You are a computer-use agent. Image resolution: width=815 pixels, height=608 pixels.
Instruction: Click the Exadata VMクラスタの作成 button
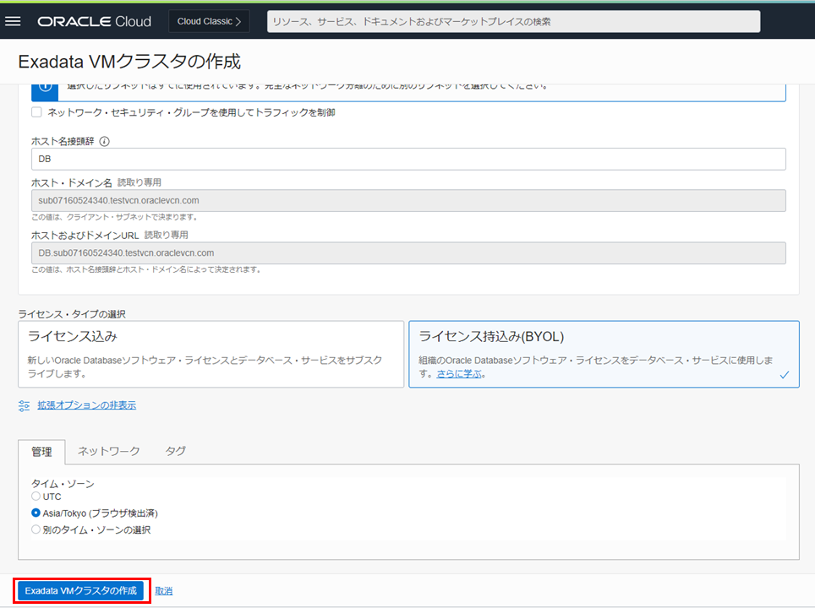[x=81, y=590]
